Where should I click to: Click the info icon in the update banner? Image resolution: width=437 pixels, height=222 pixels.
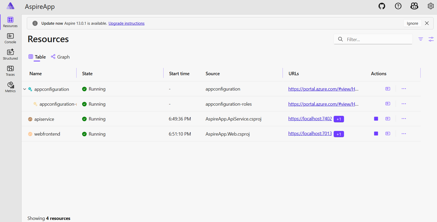[35, 23]
